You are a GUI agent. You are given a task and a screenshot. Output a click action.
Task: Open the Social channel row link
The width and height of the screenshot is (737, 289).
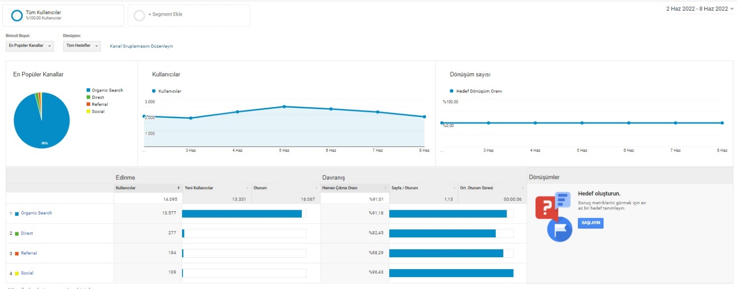click(x=27, y=273)
